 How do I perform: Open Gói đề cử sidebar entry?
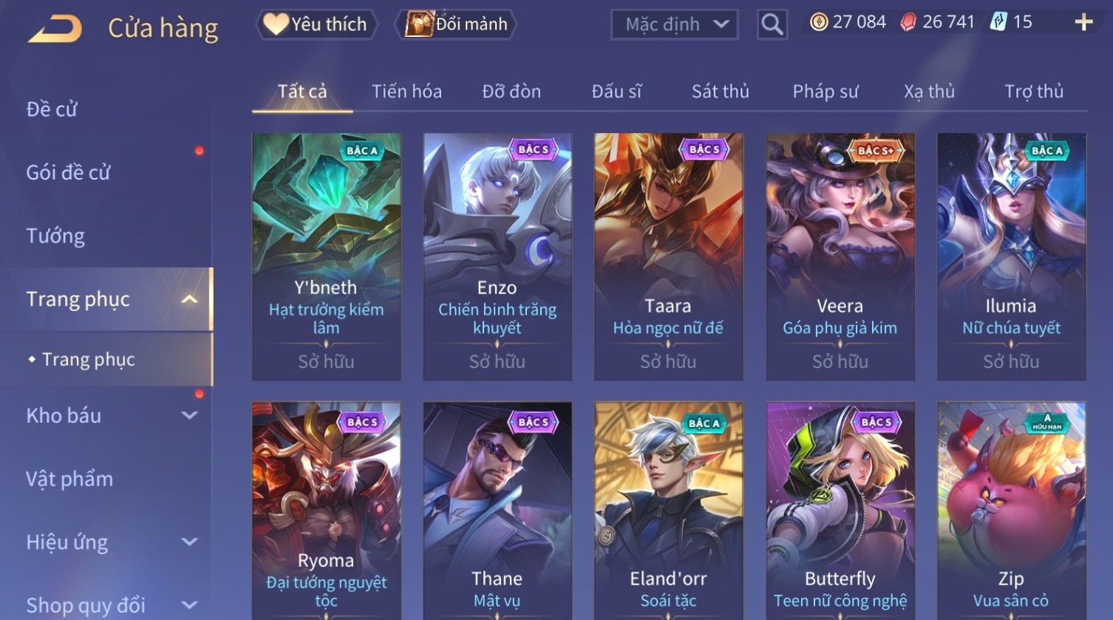coord(68,172)
